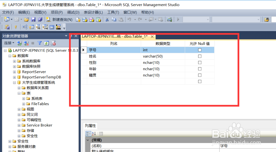
Task: Click the Categorized view icon in 列属性
Action: point(88,134)
